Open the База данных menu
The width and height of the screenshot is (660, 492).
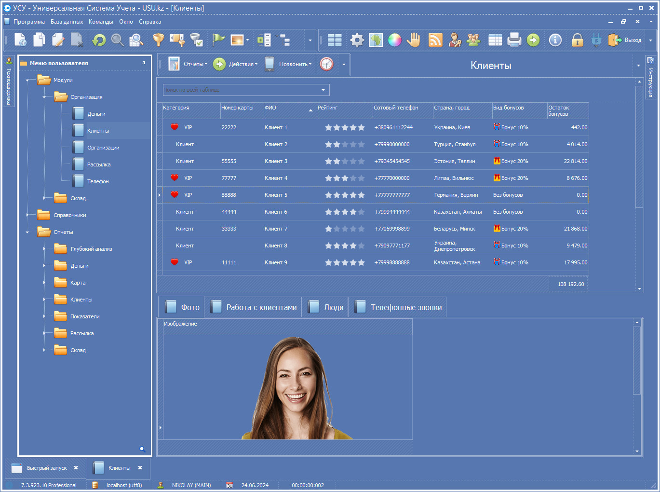coord(67,22)
